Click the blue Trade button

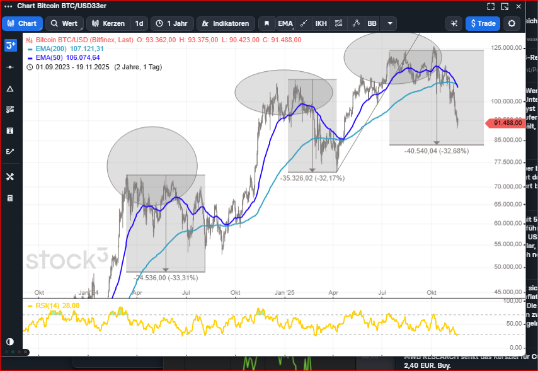pos(483,23)
